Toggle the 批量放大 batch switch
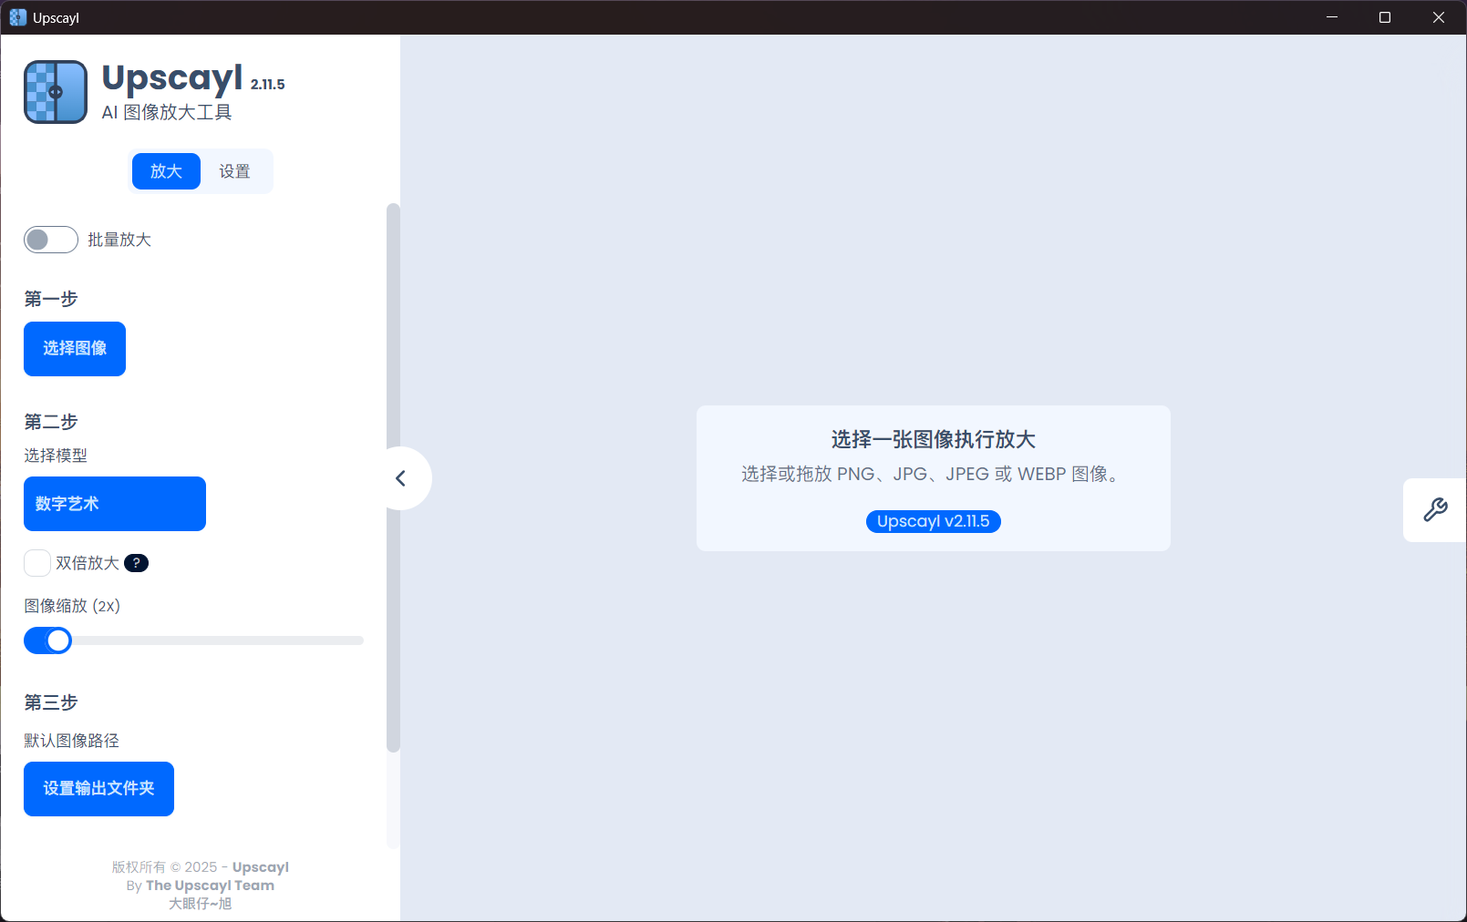 pos(51,240)
